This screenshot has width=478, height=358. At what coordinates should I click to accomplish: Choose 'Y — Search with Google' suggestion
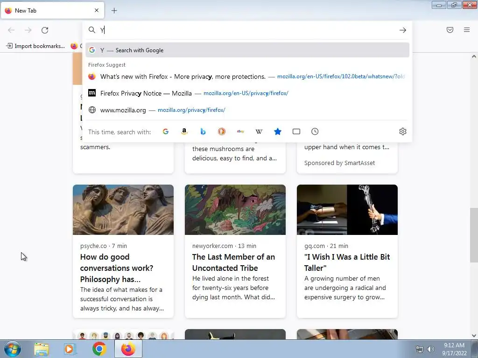[247, 50]
